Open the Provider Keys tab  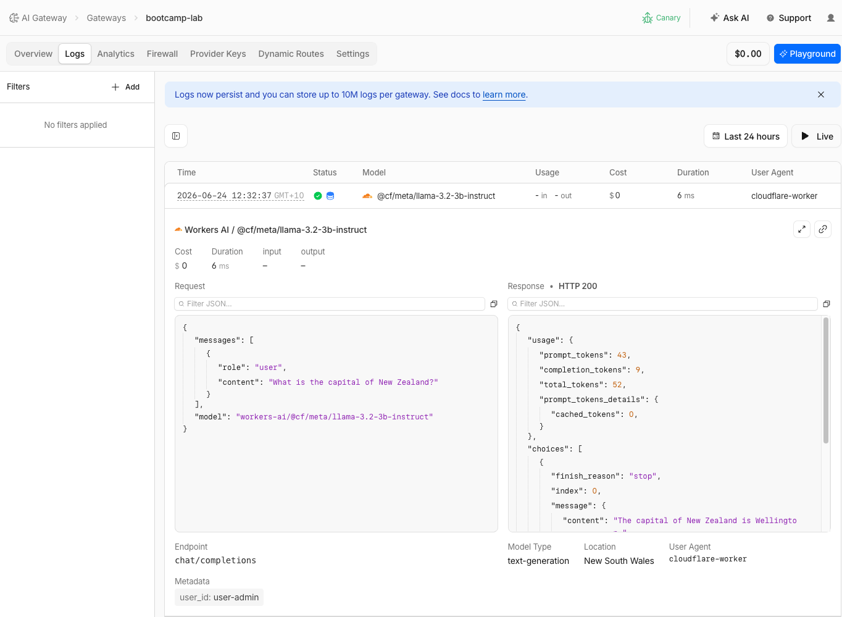(x=218, y=54)
